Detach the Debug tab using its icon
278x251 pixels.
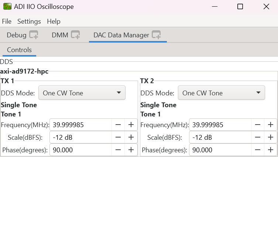(34, 35)
